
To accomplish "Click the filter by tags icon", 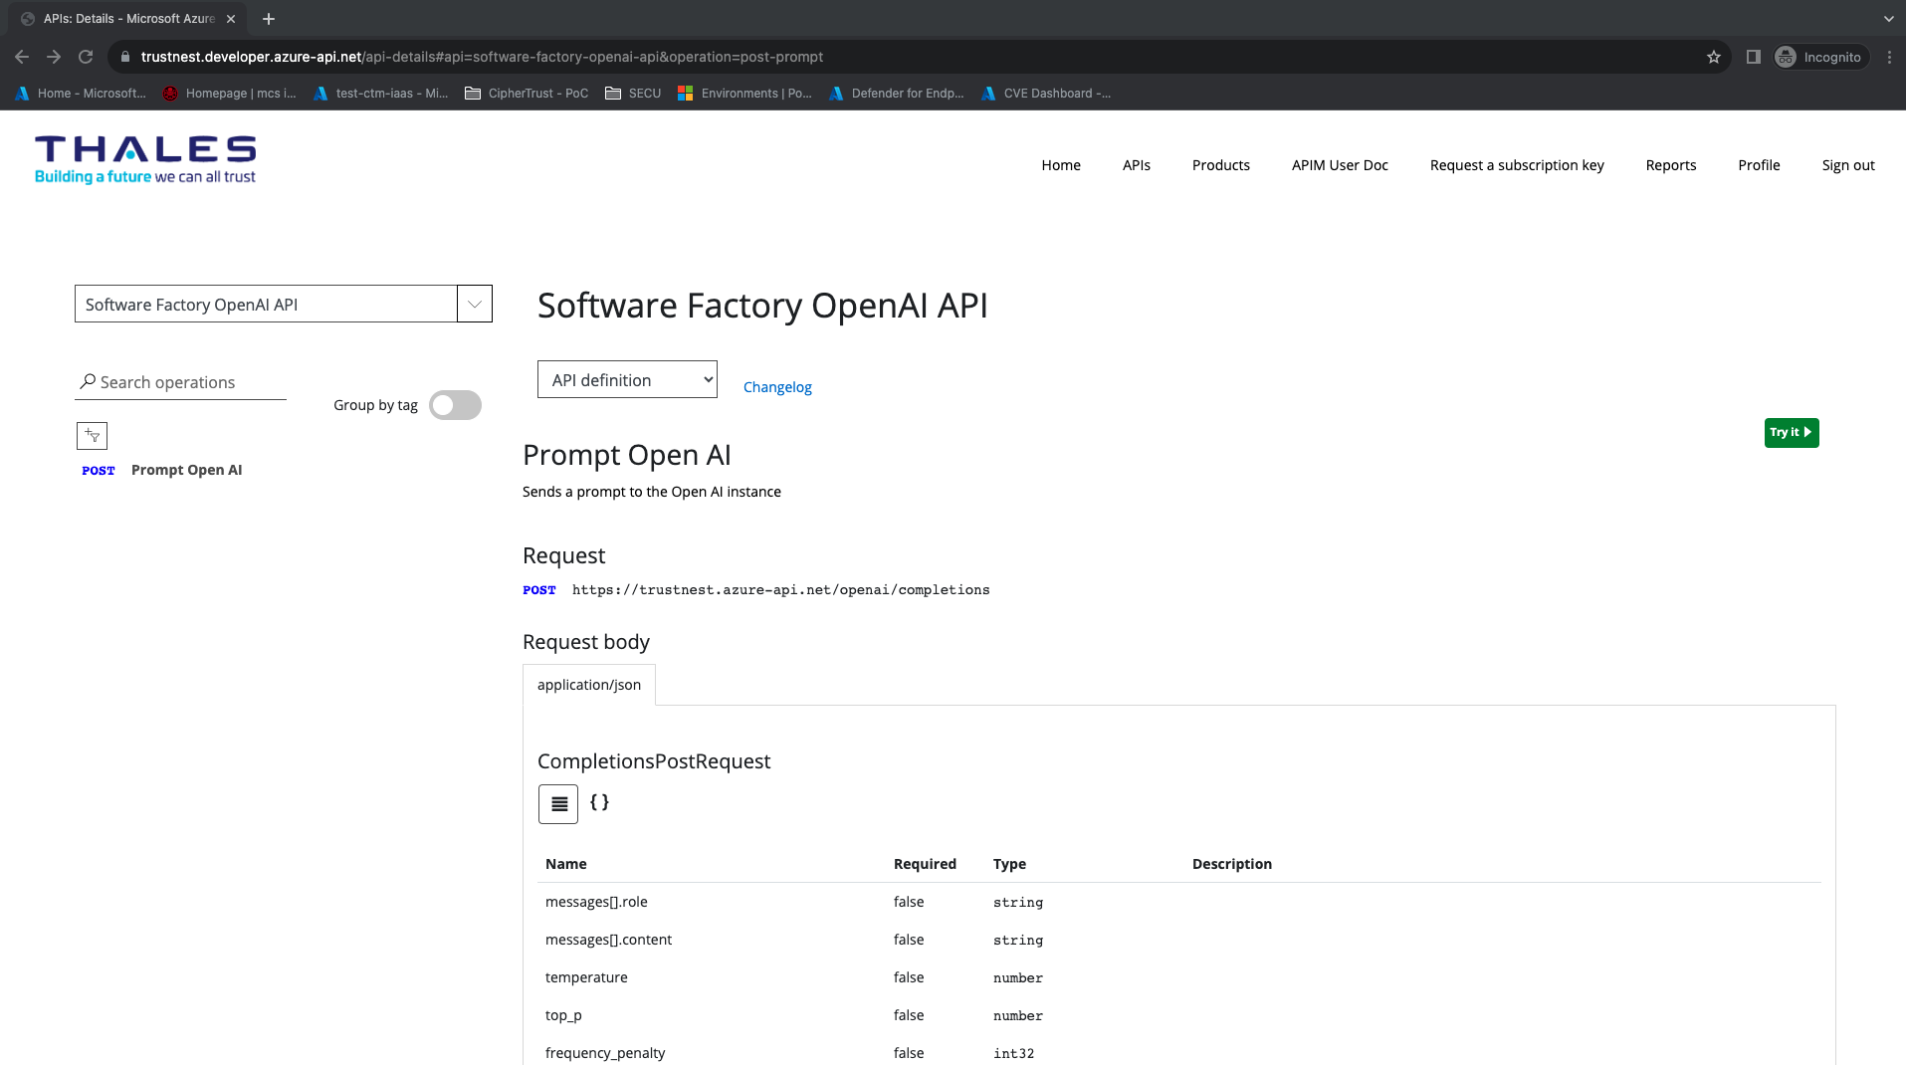I will tap(92, 435).
